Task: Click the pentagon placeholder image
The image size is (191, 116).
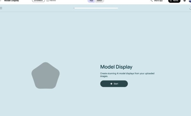Action: tap(45, 75)
